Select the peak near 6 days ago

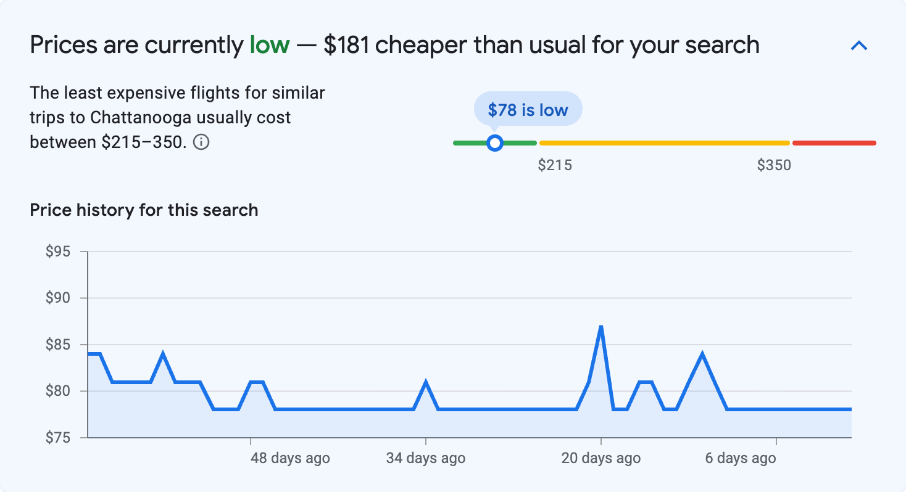coord(702,351)
